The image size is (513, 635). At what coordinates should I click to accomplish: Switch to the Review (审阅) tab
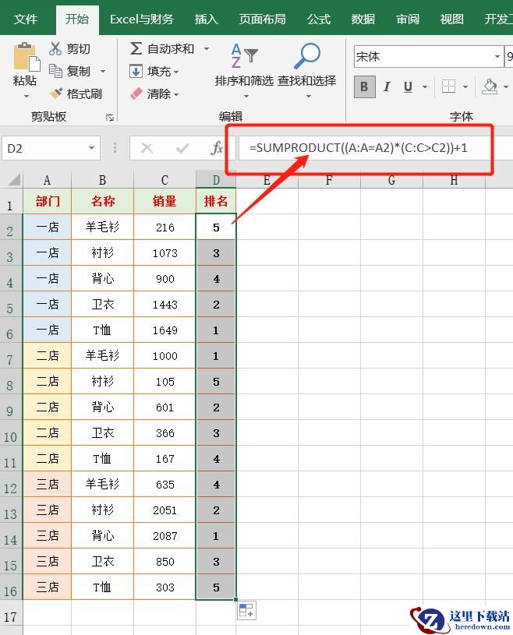click(x=408, y=19)
